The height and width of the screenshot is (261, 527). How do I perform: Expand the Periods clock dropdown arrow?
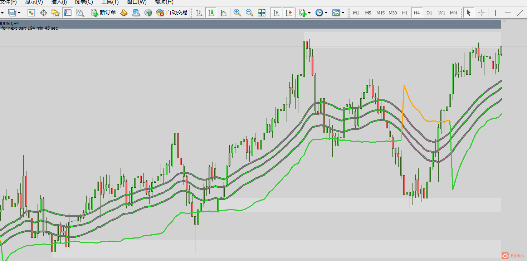click(326, 13)
